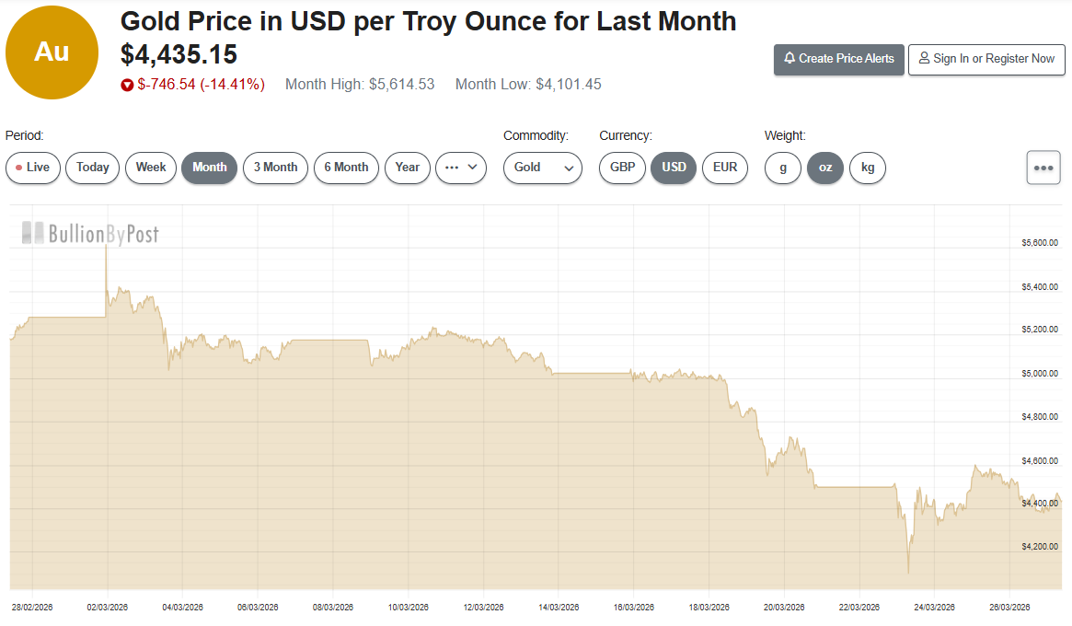Switch currency to EUR
Image resolution: width=1072 pixels, height=626 pixels.
click(x=725, y=168)
